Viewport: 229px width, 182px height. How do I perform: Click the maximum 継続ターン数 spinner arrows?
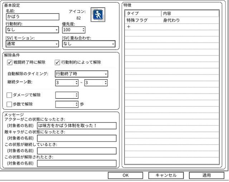point(106,83)
